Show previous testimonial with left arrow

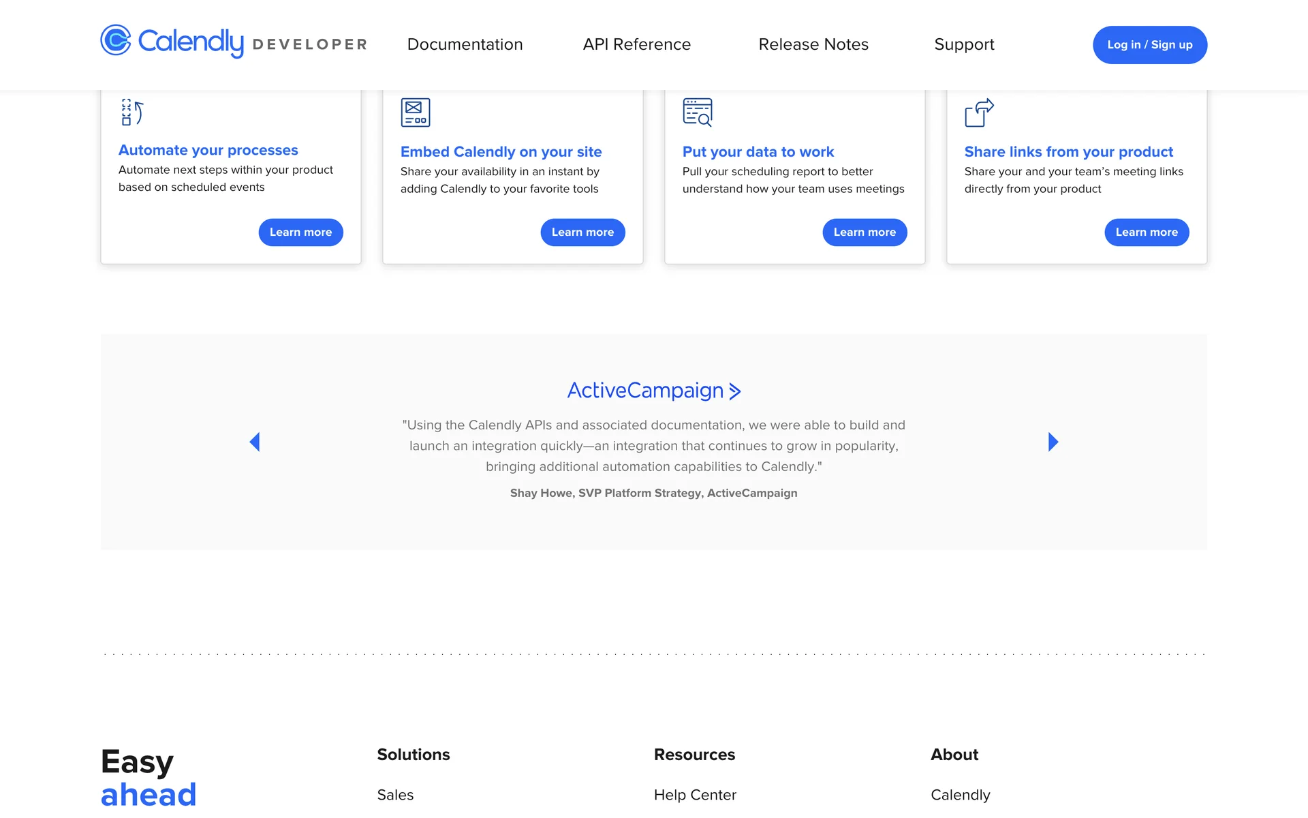(255, 442)
